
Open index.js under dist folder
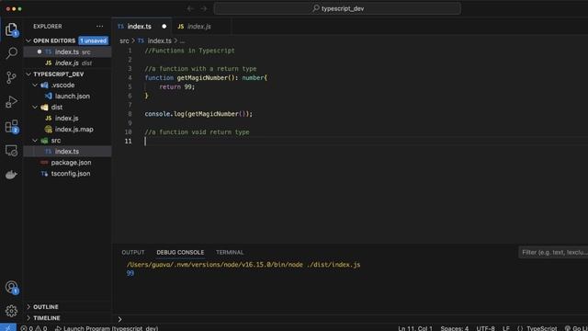[67, 119]
